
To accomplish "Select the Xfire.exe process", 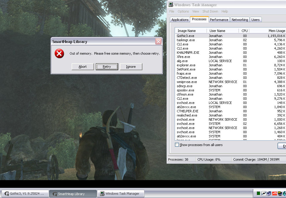I will click(230, 57).
